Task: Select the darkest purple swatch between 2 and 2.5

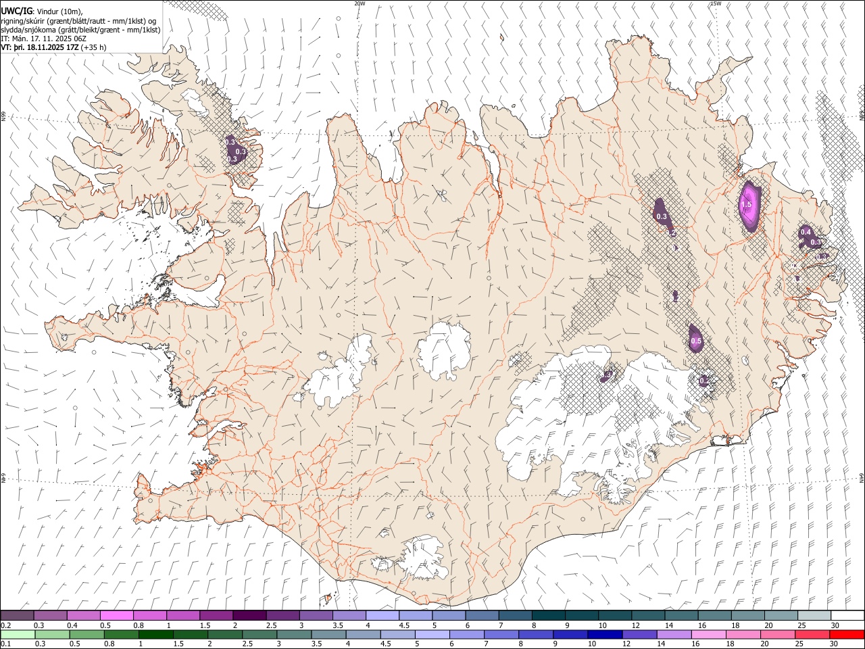Action: click(x=249, y=615)
